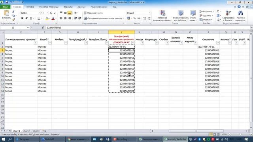This screenshot has height=142, width=253.
Task: Open Sort and filter (Сортировка и фильтр)
Action: pos(228,16)
